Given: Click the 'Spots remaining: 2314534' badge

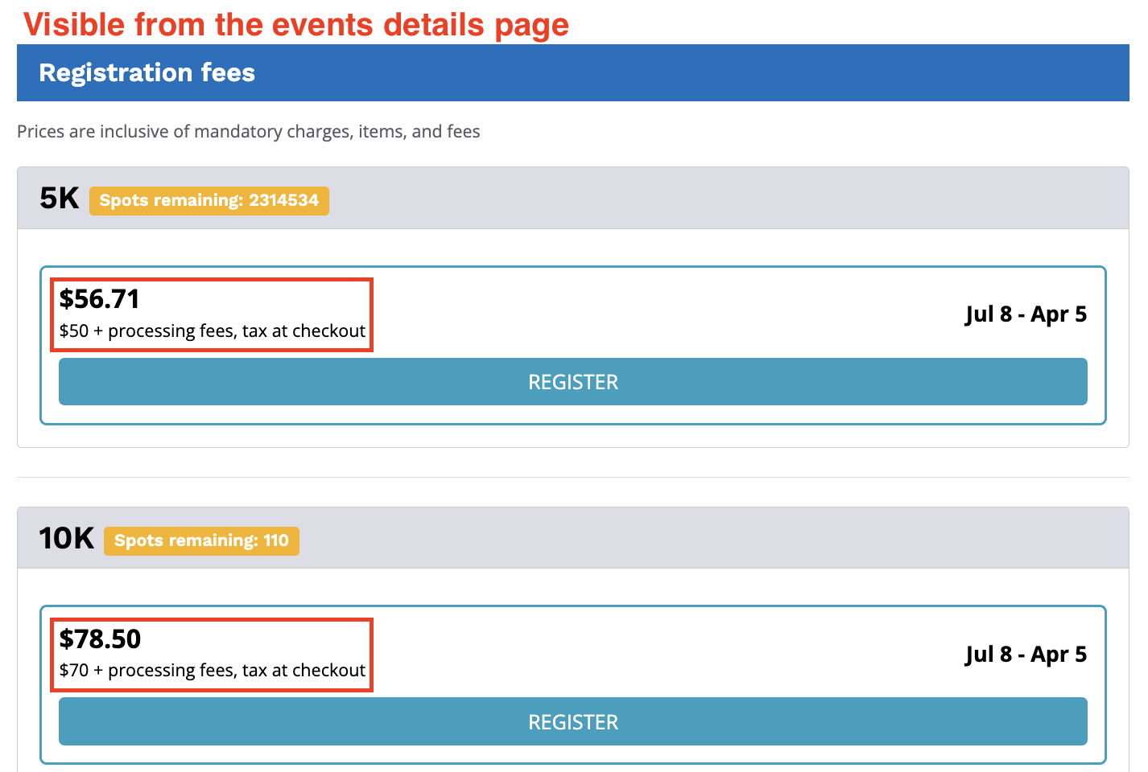Looking at the screenshot, I should point(209,200).
